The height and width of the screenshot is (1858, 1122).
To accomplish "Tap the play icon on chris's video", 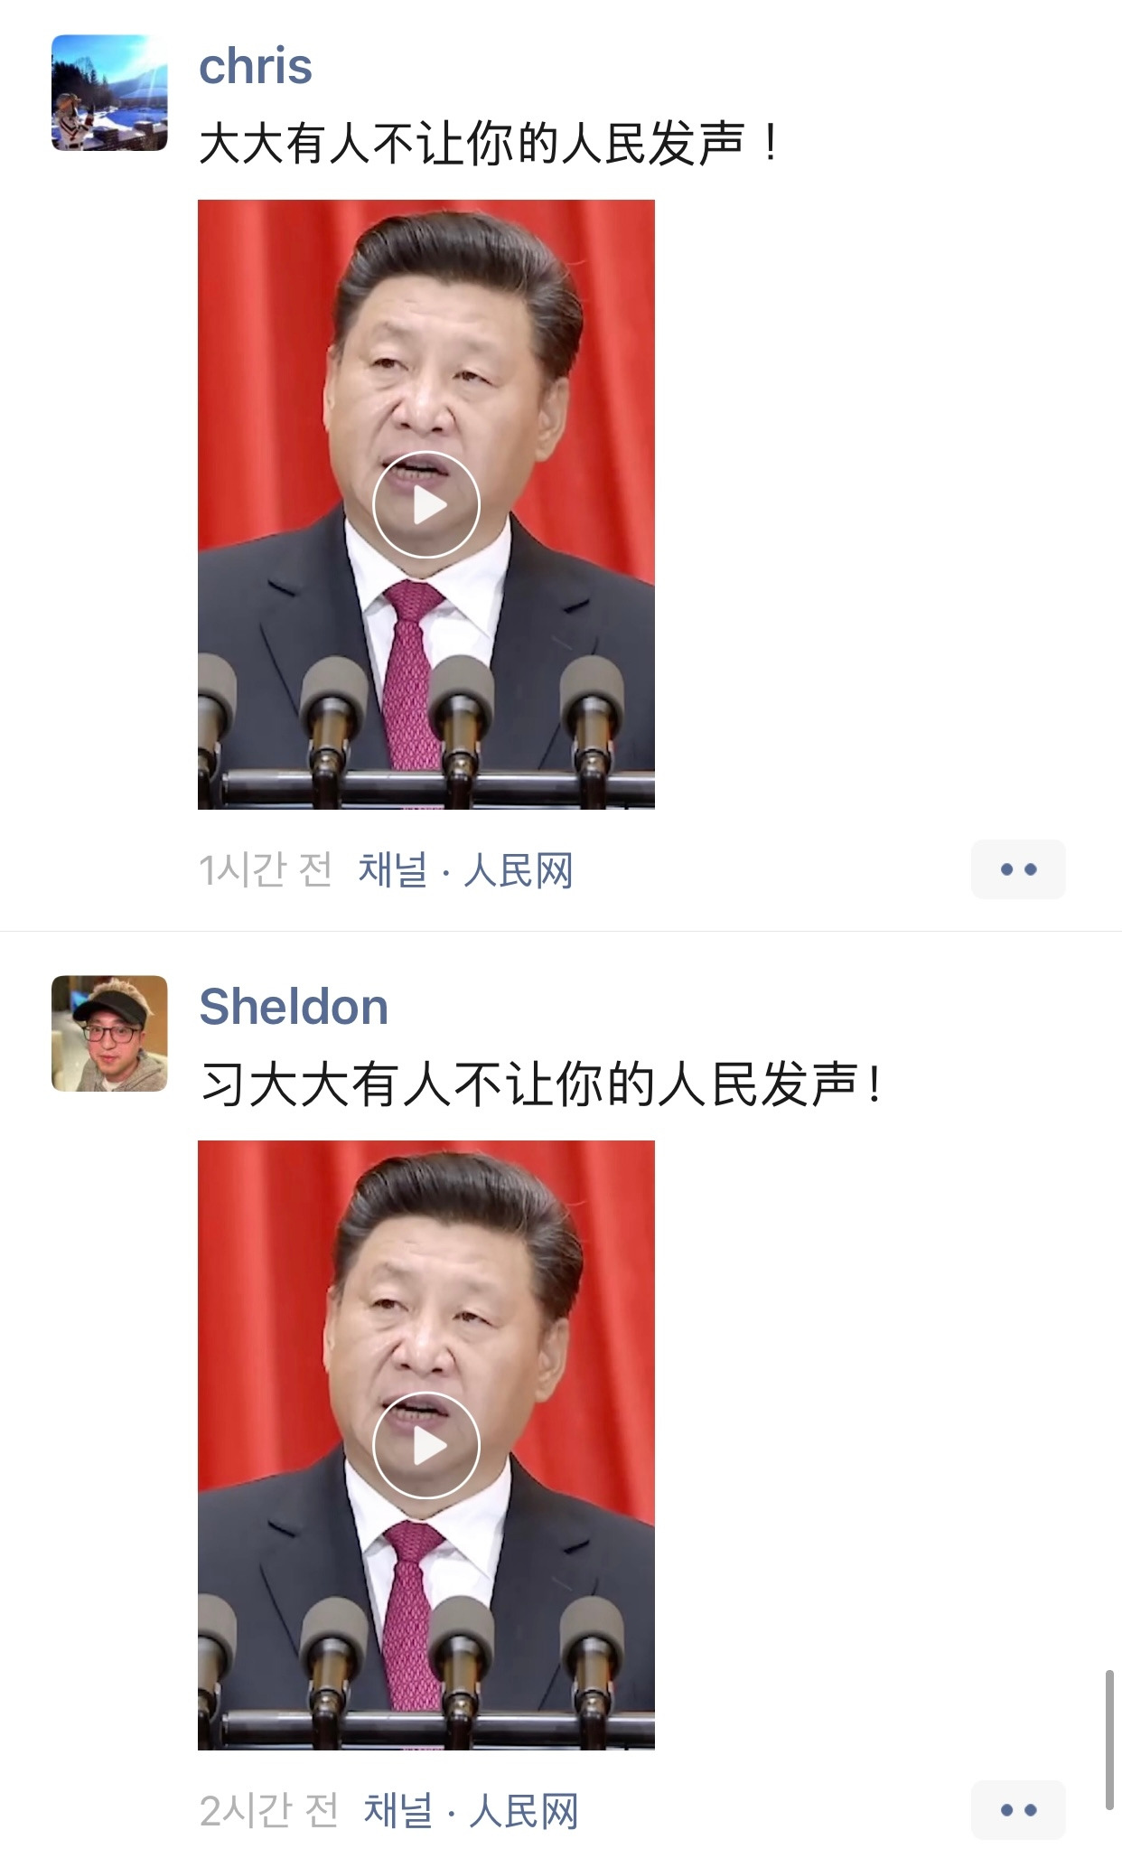I will pyautogui.click(x=425, y=504).
